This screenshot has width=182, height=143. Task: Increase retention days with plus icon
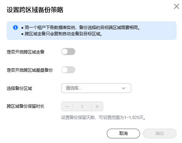(97, 107)
